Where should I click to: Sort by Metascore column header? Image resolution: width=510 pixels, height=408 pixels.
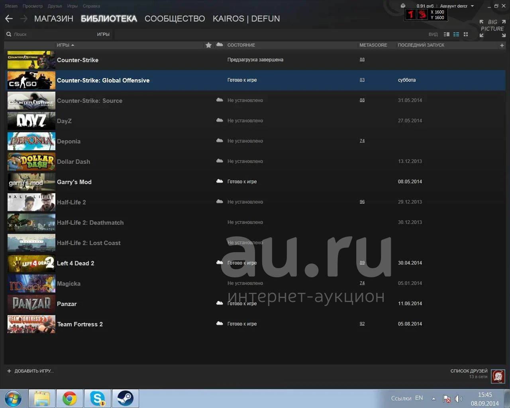pyautogui.click(x=373, y=45)
